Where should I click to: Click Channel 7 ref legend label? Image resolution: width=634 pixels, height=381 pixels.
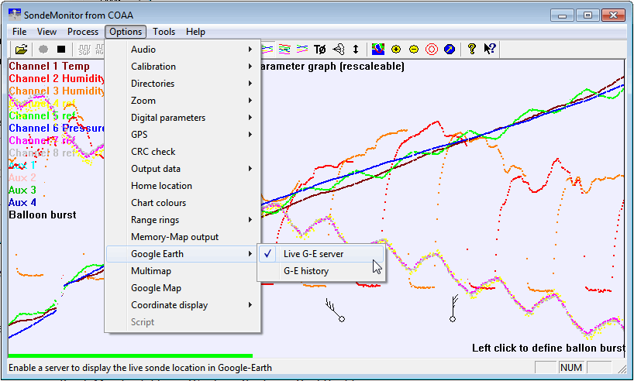[42, 141]
